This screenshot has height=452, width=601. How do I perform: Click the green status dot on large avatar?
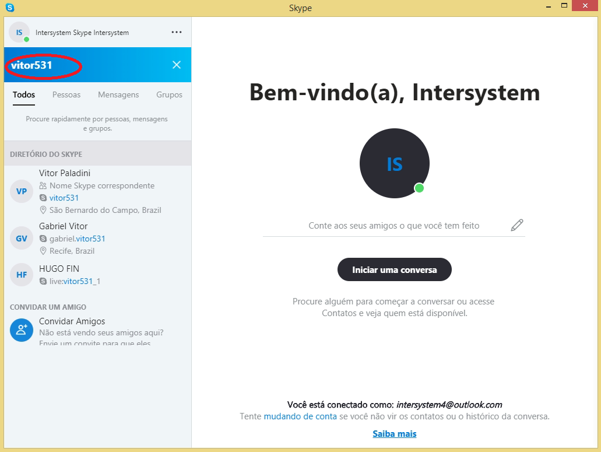coord(419,188)
